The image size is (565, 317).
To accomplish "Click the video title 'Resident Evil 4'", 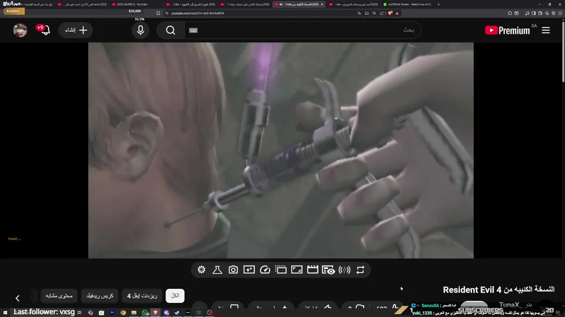I will tap(499, 290).
